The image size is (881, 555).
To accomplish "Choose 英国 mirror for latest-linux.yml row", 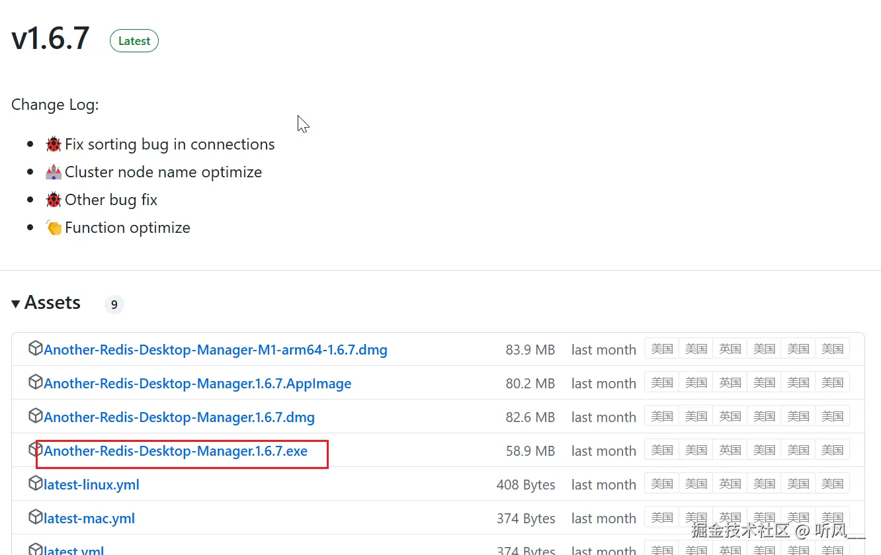I will click(x=730, y=484).
